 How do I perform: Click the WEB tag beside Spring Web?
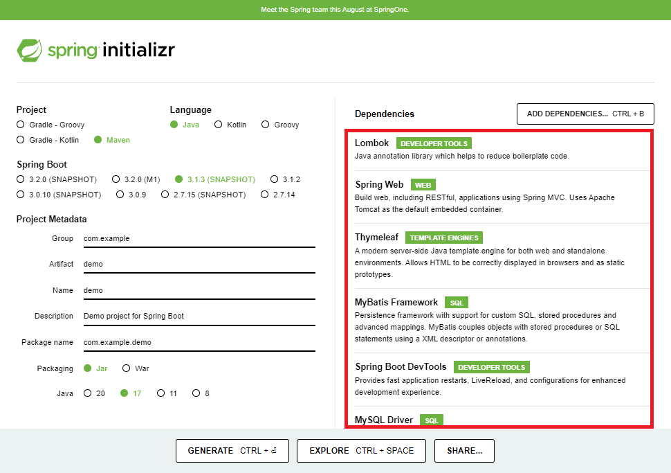423,185
